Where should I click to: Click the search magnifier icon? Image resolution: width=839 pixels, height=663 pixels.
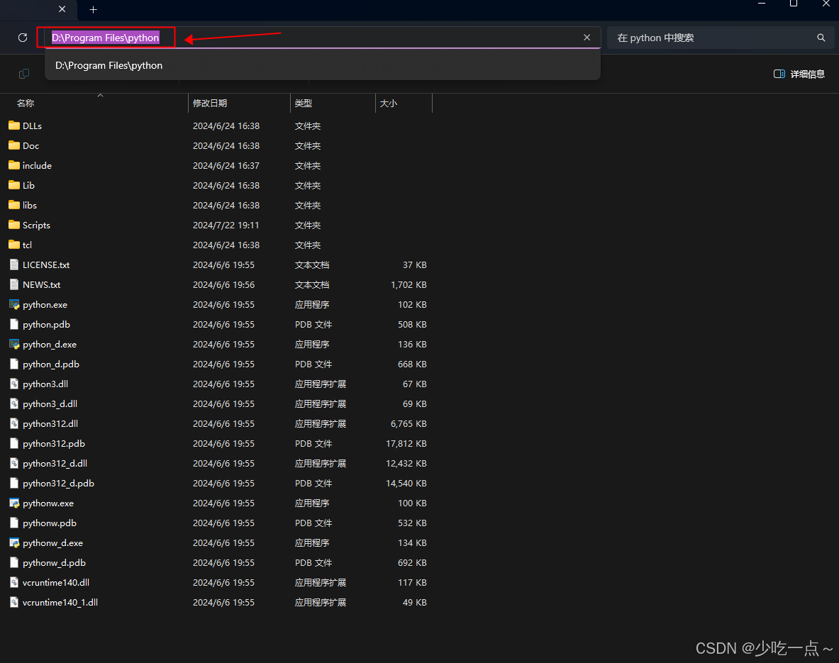click(x=821, y=38)
